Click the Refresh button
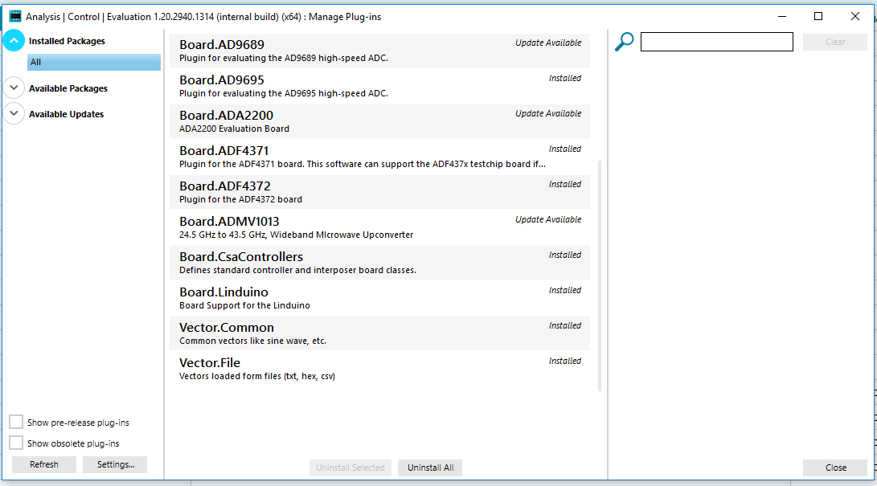 [44, 464]
